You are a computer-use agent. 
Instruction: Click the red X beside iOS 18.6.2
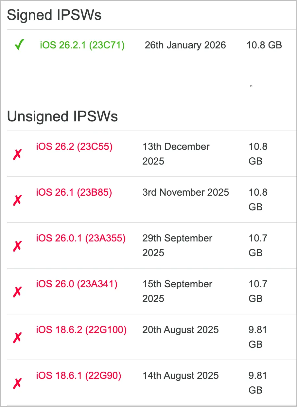[17, 337]
